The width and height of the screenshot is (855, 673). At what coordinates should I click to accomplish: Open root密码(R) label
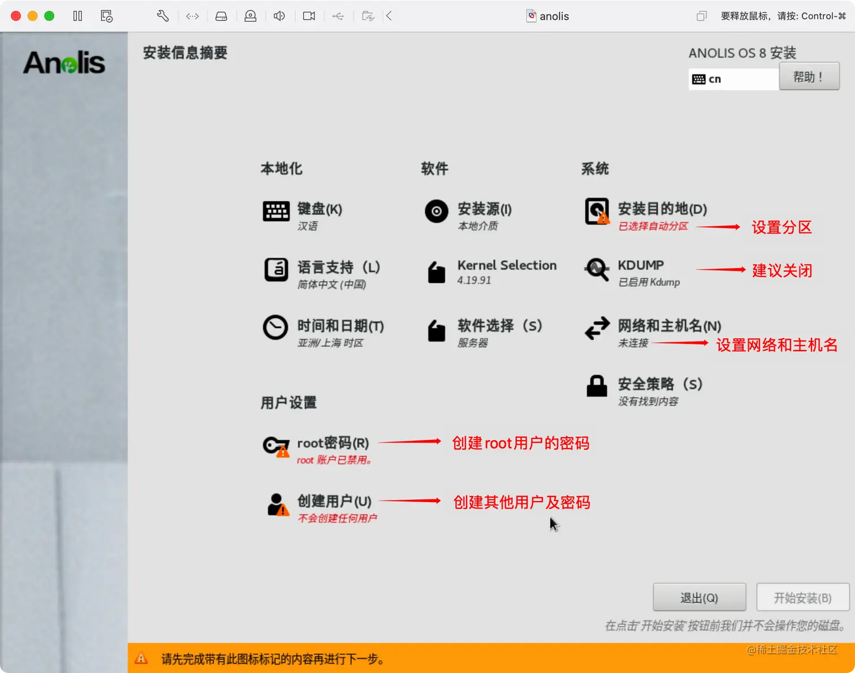[x=333, y=443]
